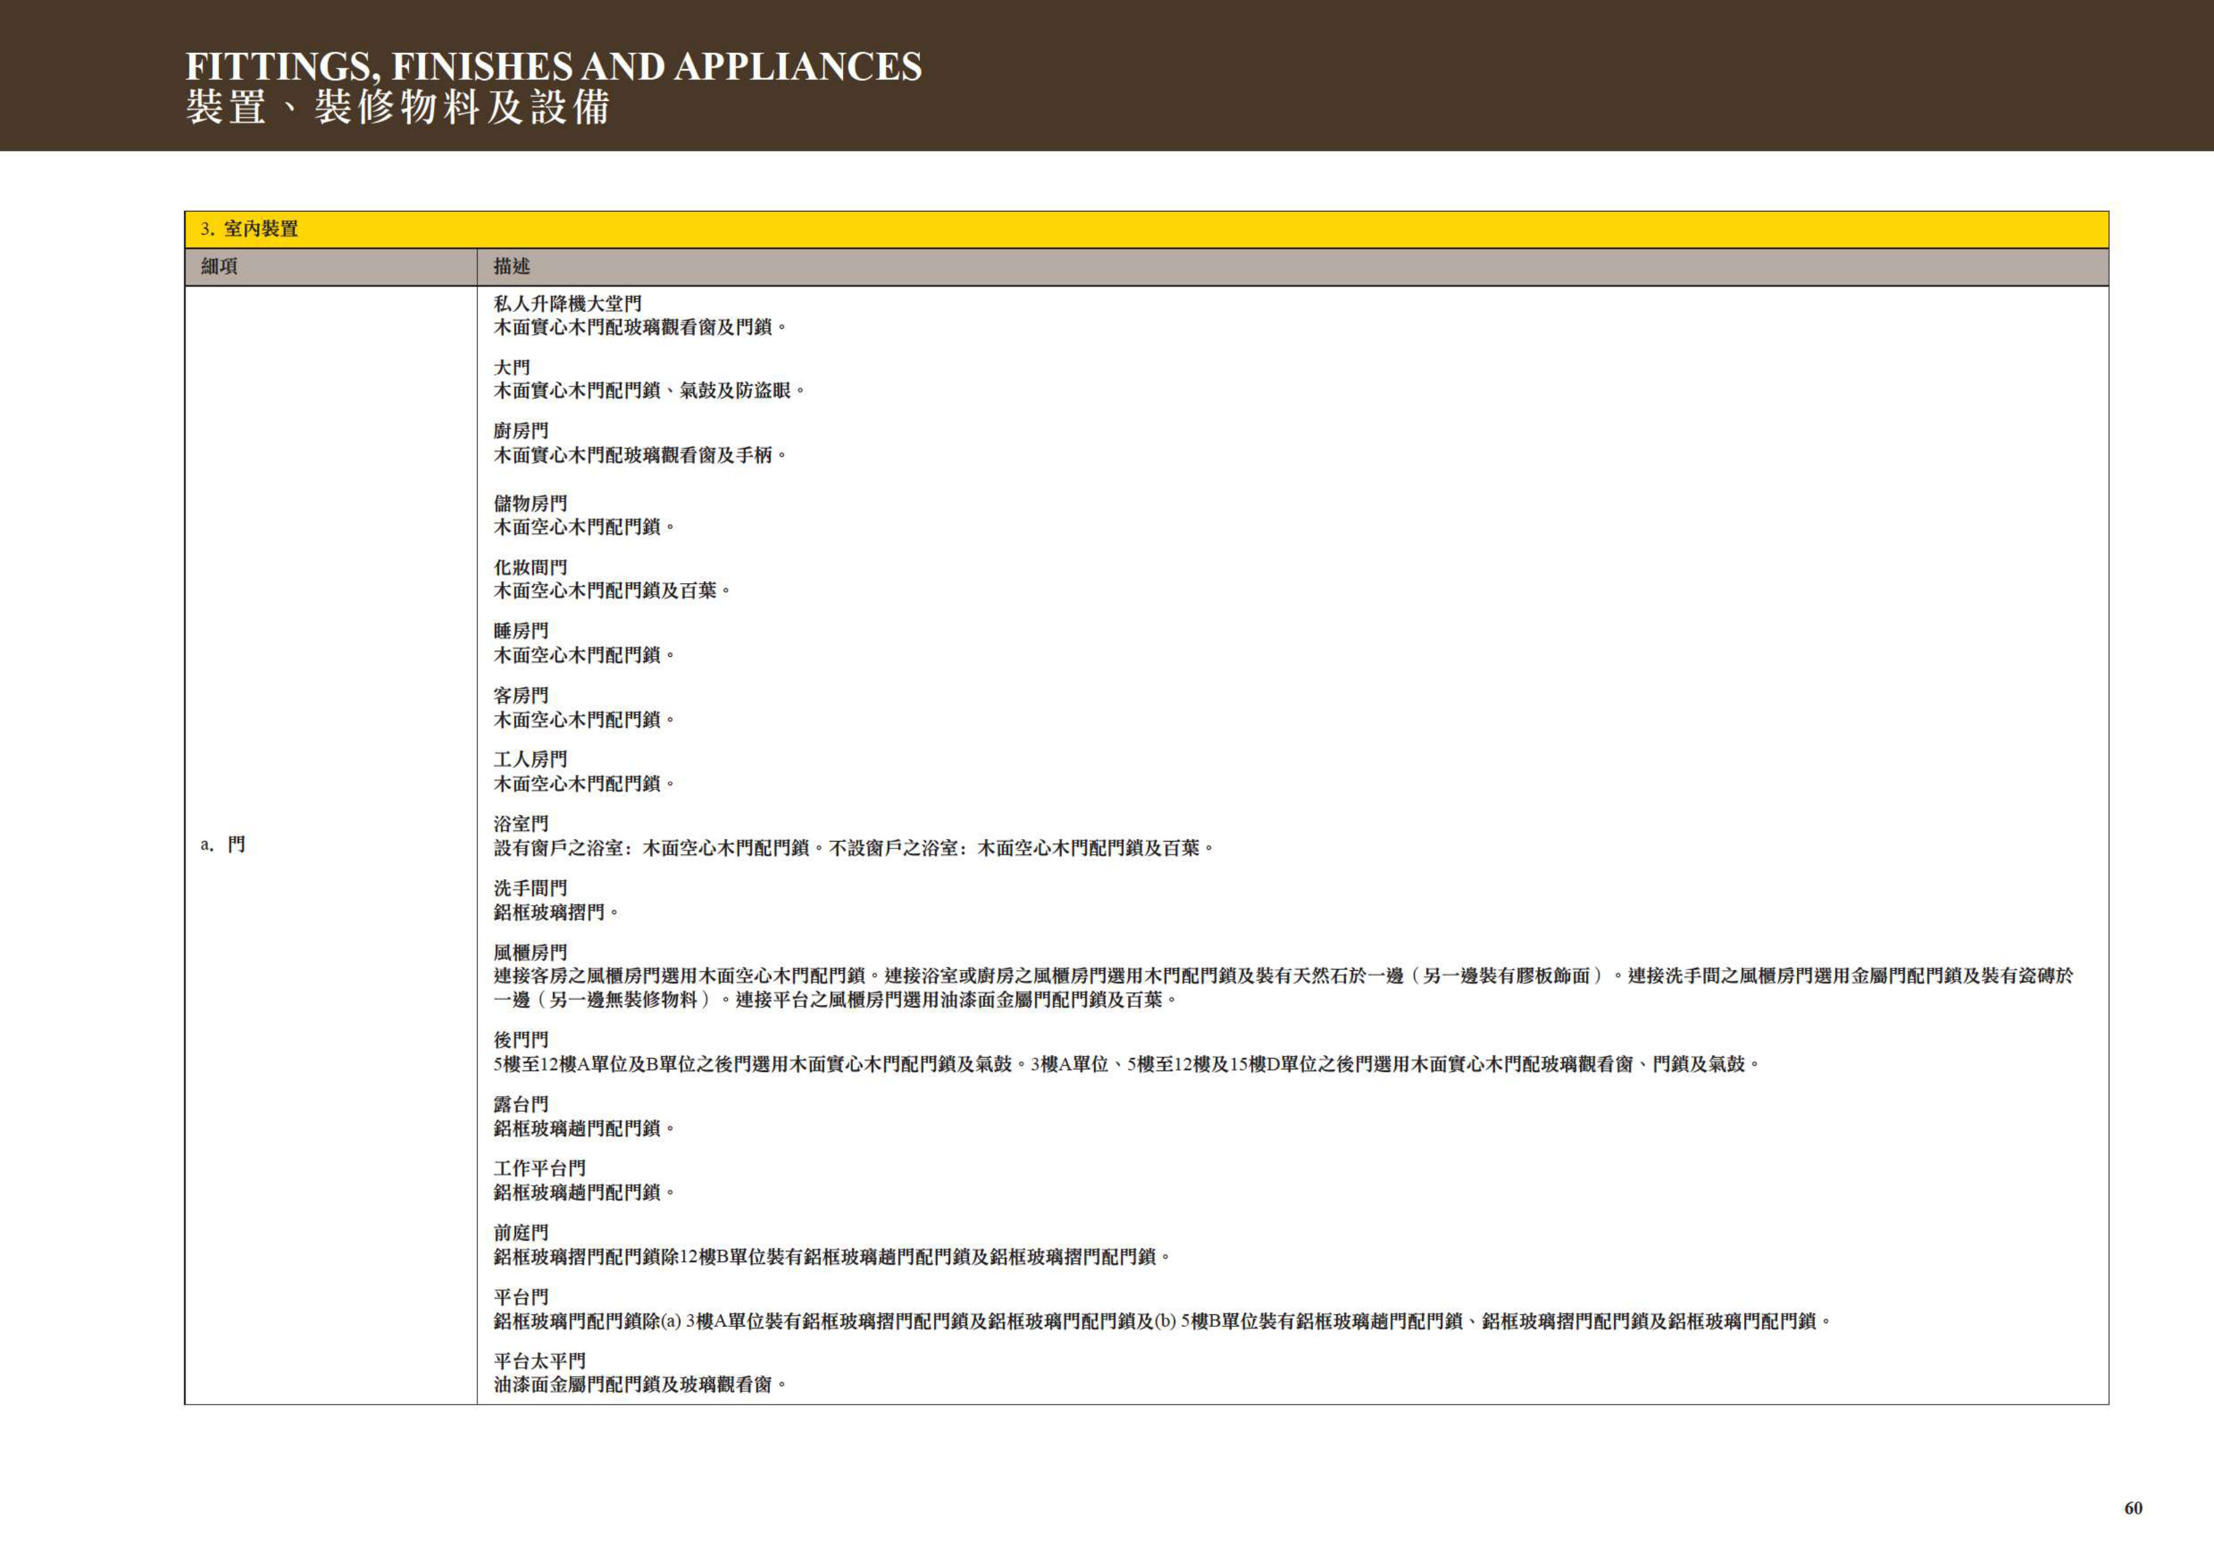Select the line '木面空心木門配門鎖及百葉。'

[613, 590]
